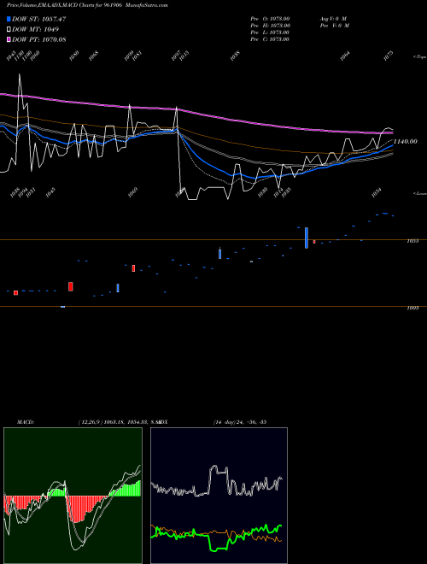427x564 pixels.
Task: Select the 'DOW MT: 1049' legend text
Action: click(x=35, y=29)
